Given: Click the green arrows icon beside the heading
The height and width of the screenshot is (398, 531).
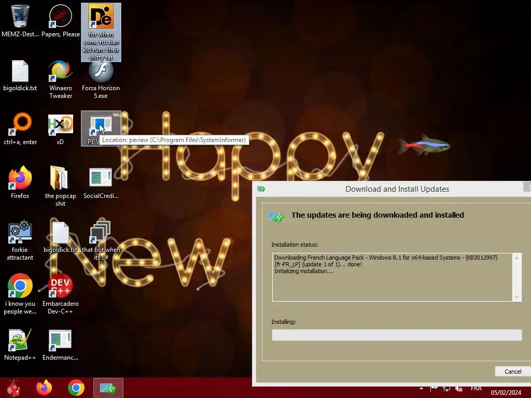Looking at the screenshot, I should coord(276,217).
